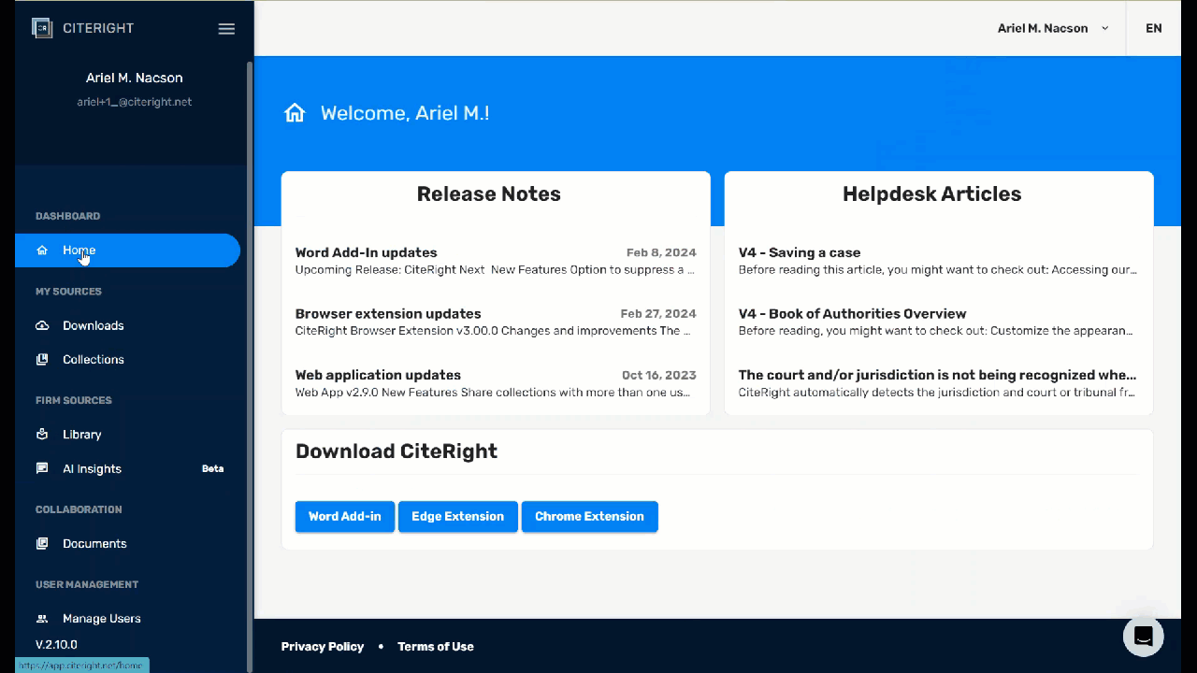Open the EN language selector

pos(1154,28)
